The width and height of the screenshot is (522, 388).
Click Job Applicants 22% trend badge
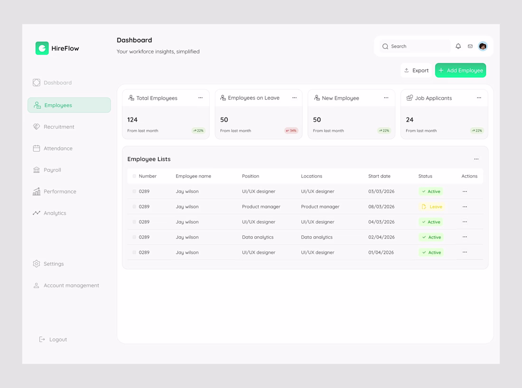pyautogui.click(x=477, y=131)
